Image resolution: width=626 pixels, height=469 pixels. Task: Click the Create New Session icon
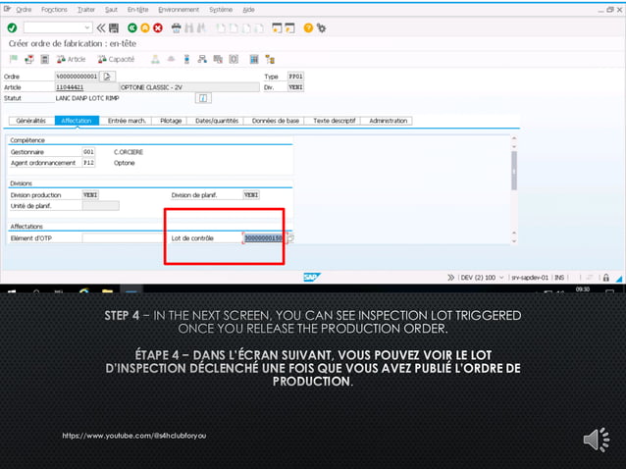(277, 27)
